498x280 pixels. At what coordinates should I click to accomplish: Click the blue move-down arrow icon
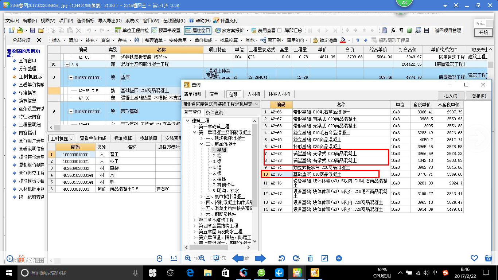366,40
